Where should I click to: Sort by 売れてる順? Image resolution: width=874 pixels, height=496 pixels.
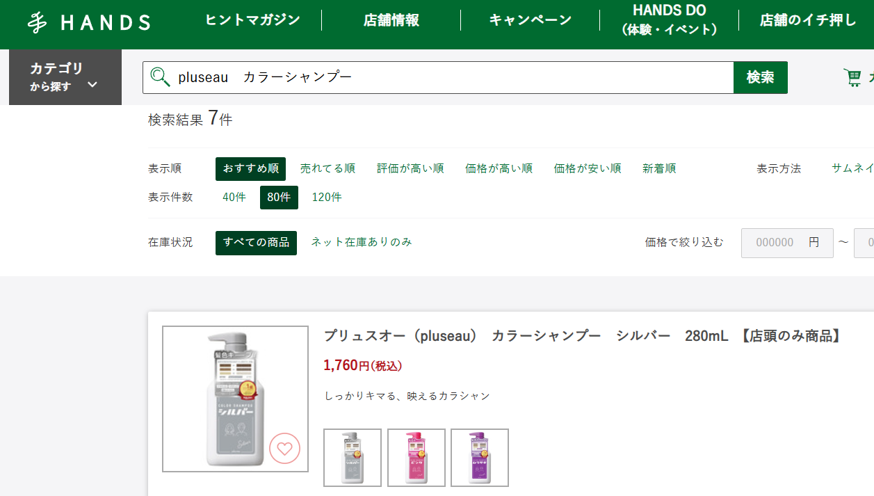click(x=327, y=168)
